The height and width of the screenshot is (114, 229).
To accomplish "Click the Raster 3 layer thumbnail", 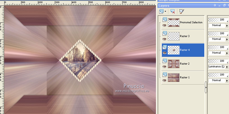I will coord(174,36).
